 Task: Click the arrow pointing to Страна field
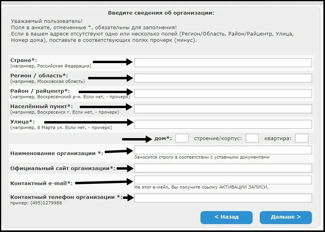click(113, 62)
